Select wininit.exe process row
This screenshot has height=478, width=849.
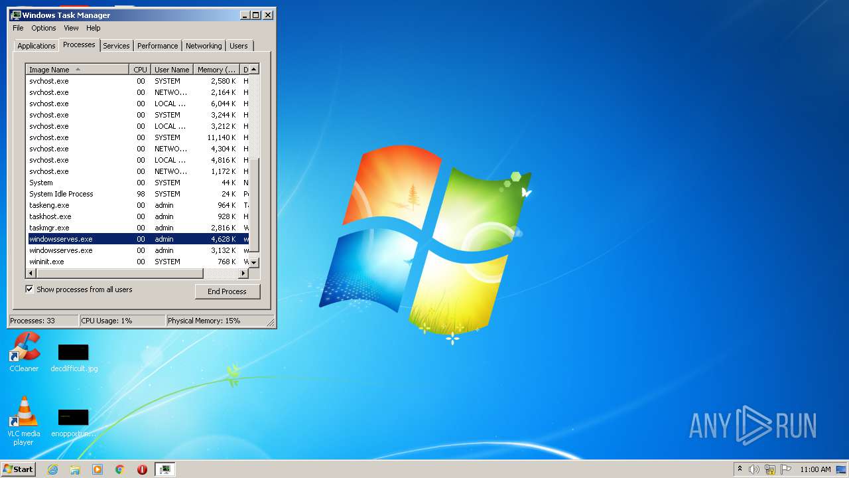tap(139, 262)
